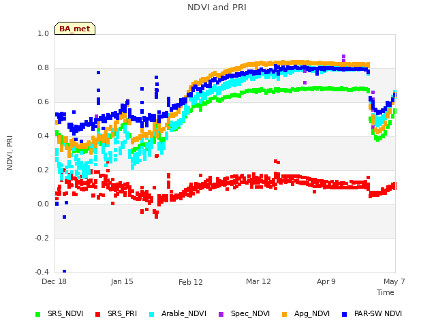Click the orange Apg_NDVI legend swatch
The height and width of the screenshot is (327, 436).
pos(285,314)
